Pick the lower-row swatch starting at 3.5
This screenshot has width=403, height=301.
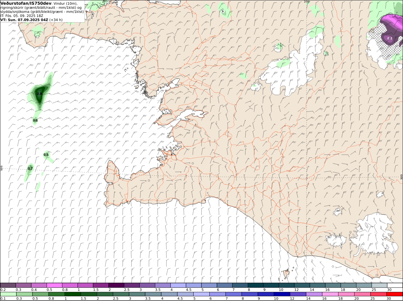153,294
